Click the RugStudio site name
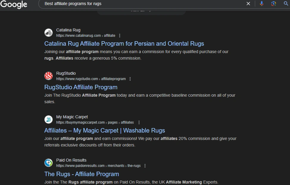The image size is (290, 185). pyautogui.click(x=66, y=73)
